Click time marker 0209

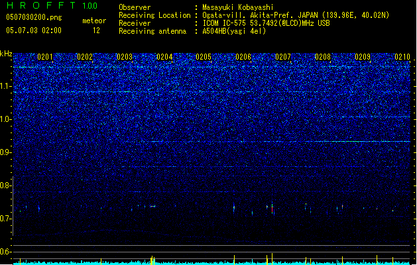tap(363, 57)
